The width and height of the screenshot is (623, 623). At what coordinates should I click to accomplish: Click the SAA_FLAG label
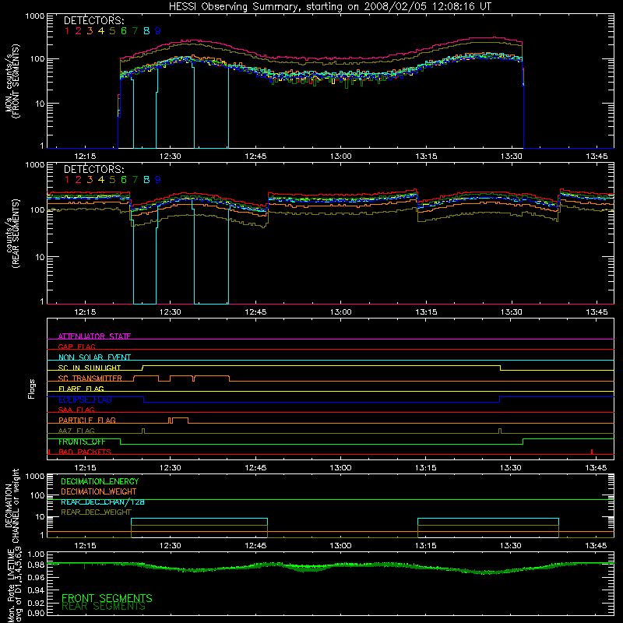76,410
